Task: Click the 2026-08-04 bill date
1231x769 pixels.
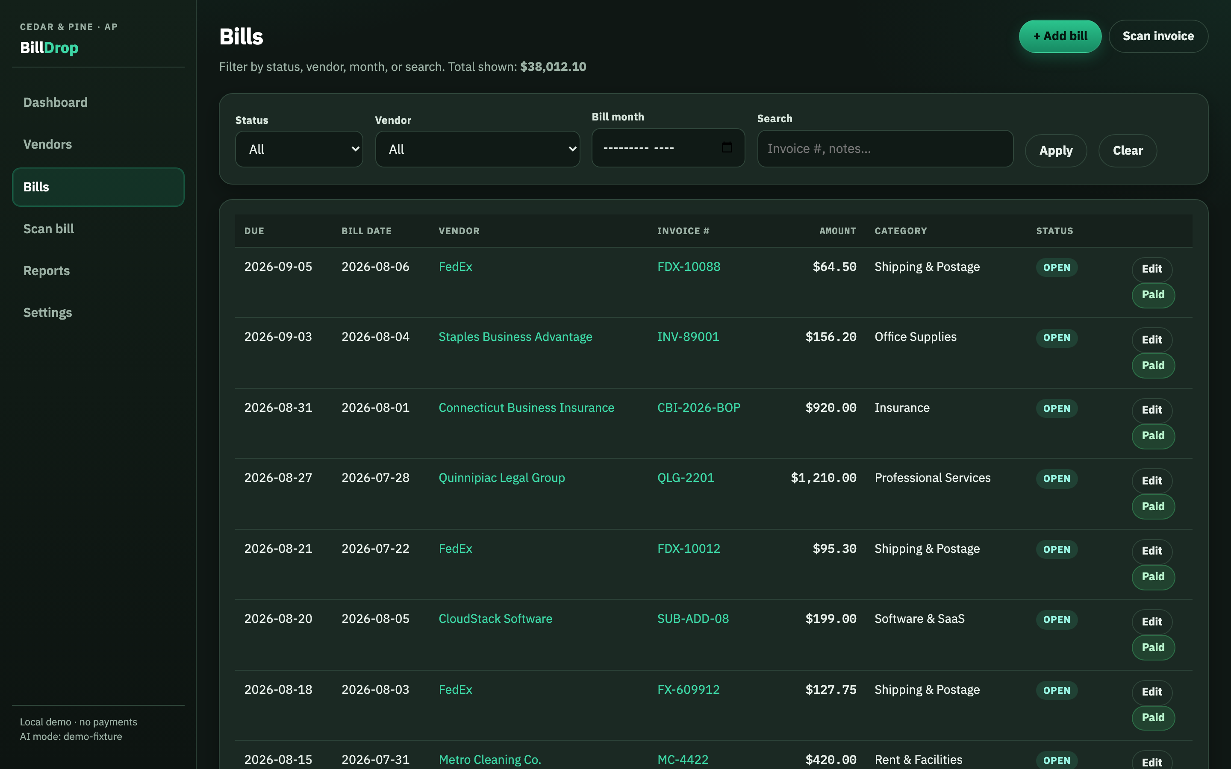Action: 375,337
